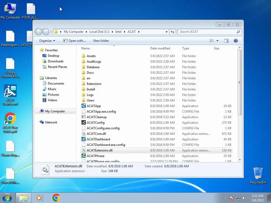
Task: Select the ACAT User Guide.pdf desktop icon
Action: pos(10,122)
